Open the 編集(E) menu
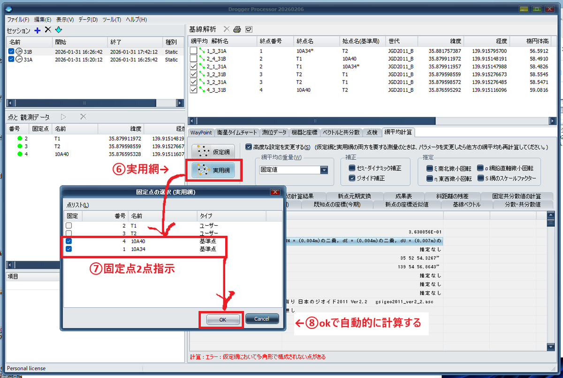The height and width of the screenshot is (378, 563). 43,20
